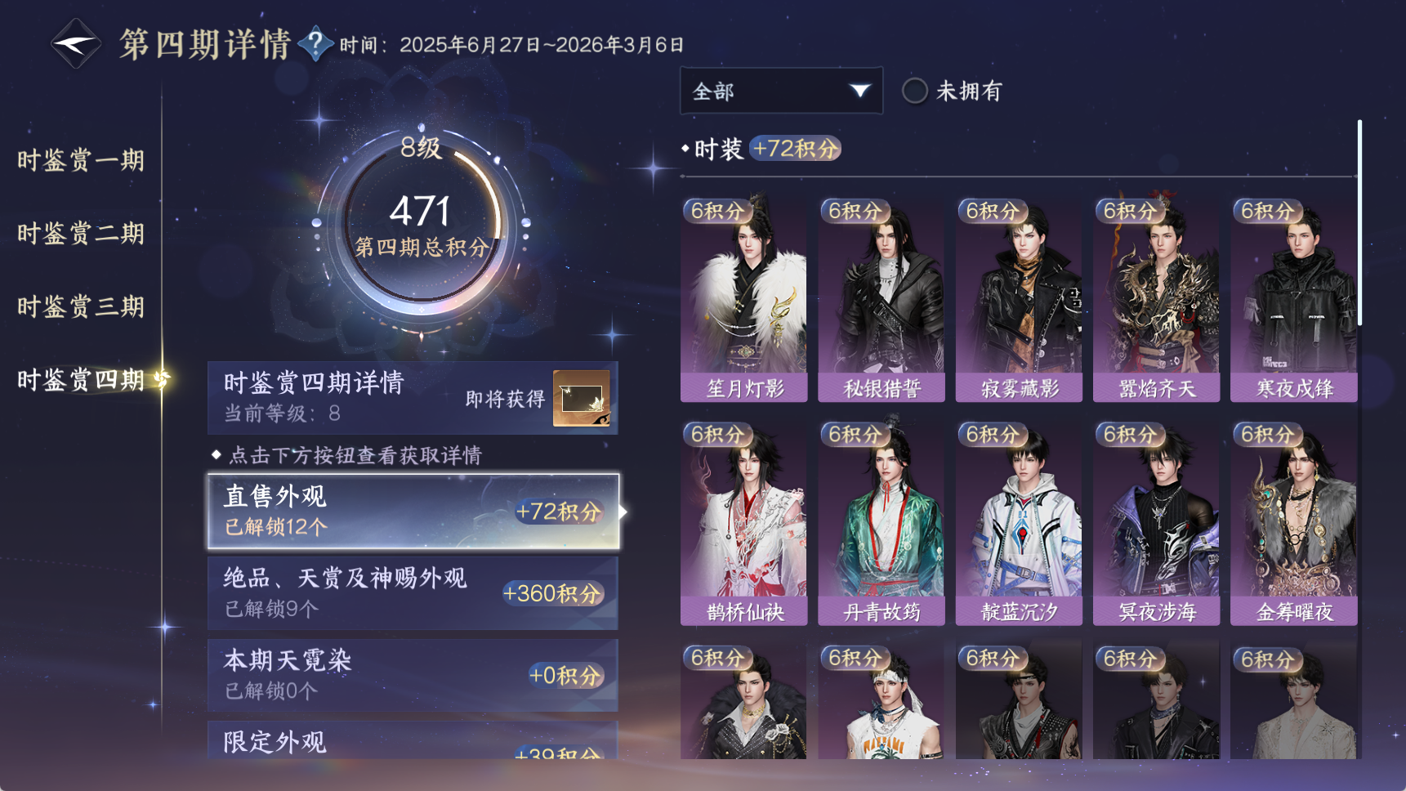Click the outfit list vertical scrollbar
The width and height of the screenshot is (1406, 791).
(1359, 222)
